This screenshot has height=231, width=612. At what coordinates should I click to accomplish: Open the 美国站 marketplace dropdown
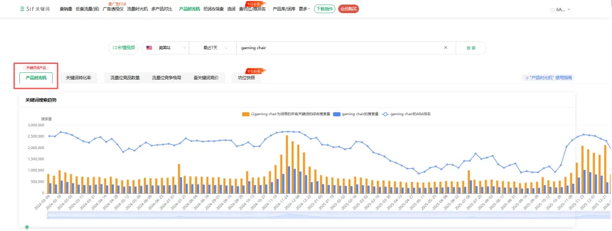165,48
